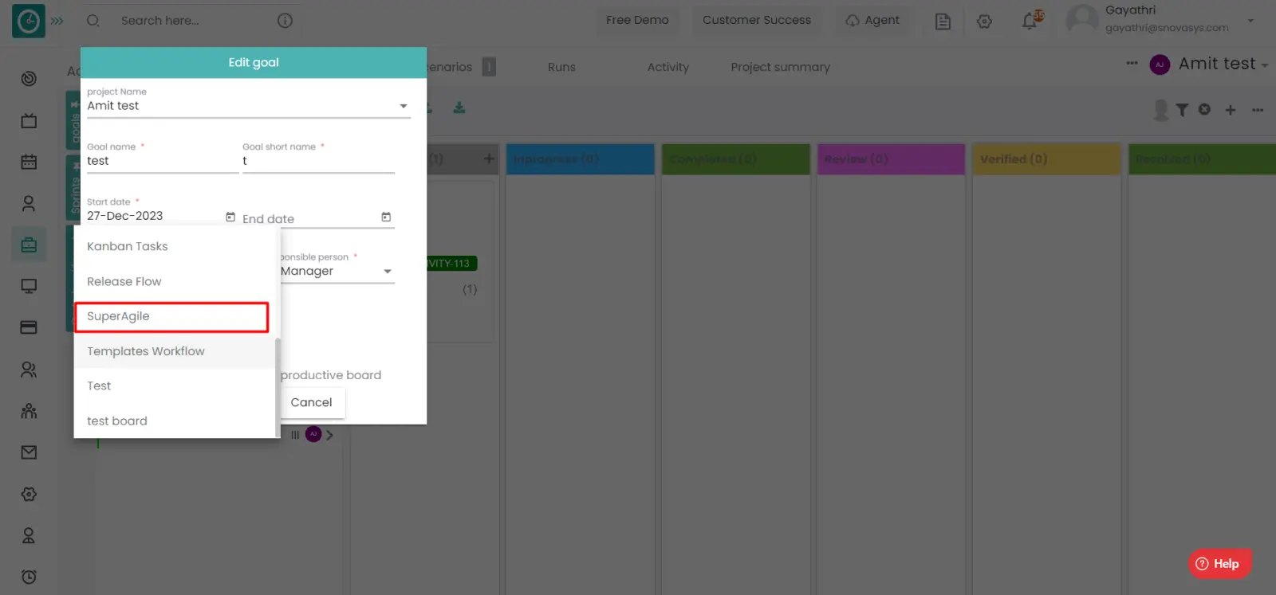Click the Gayathri profile avatar
This screenshot has width=1276, height=595.
tap(1082, 20)
